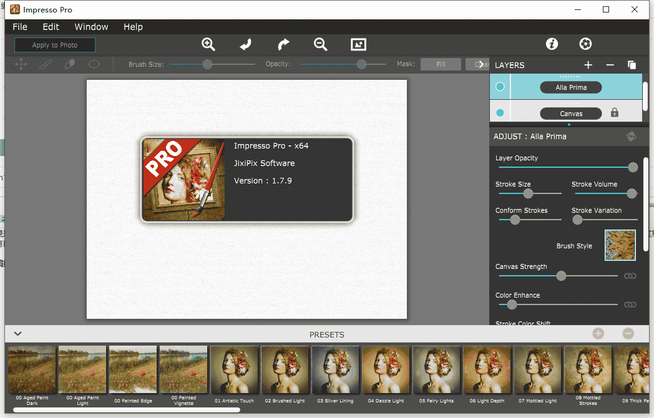Click the Apply to Photo button

click(x=55, y=45)
